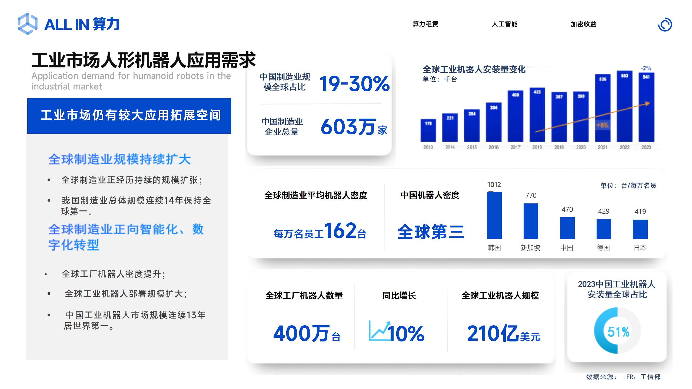Click the growth chart icon beside 10%
The image size is (692, 389).
(x=379, y=331)
